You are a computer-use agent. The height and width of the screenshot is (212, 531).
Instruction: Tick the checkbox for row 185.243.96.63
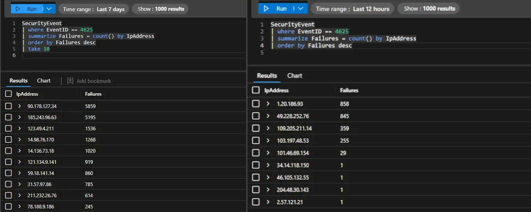pyautogui.click(x=8, y=118)
